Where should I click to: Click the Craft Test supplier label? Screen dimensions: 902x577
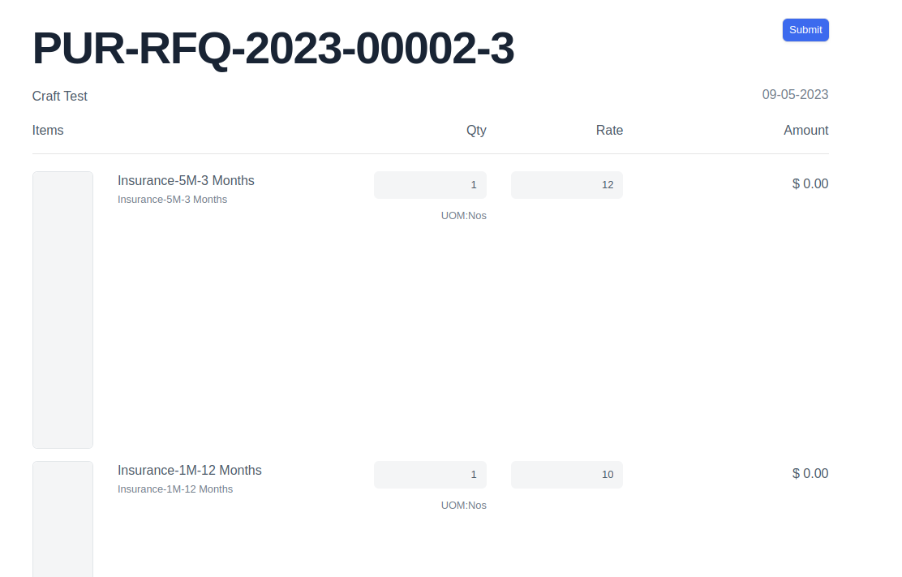click(x=59, y=96)
